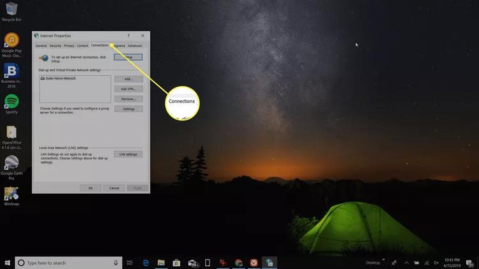
Task: Launch Google Earth Pro desktop shortcut
Action: click(x=11, y=168)
